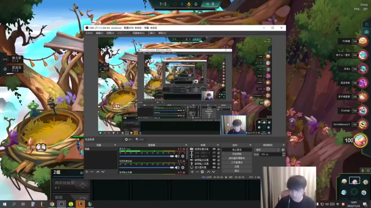Open desktop audio mixer gear settings
371x208 pixels.
coord(183,156)
